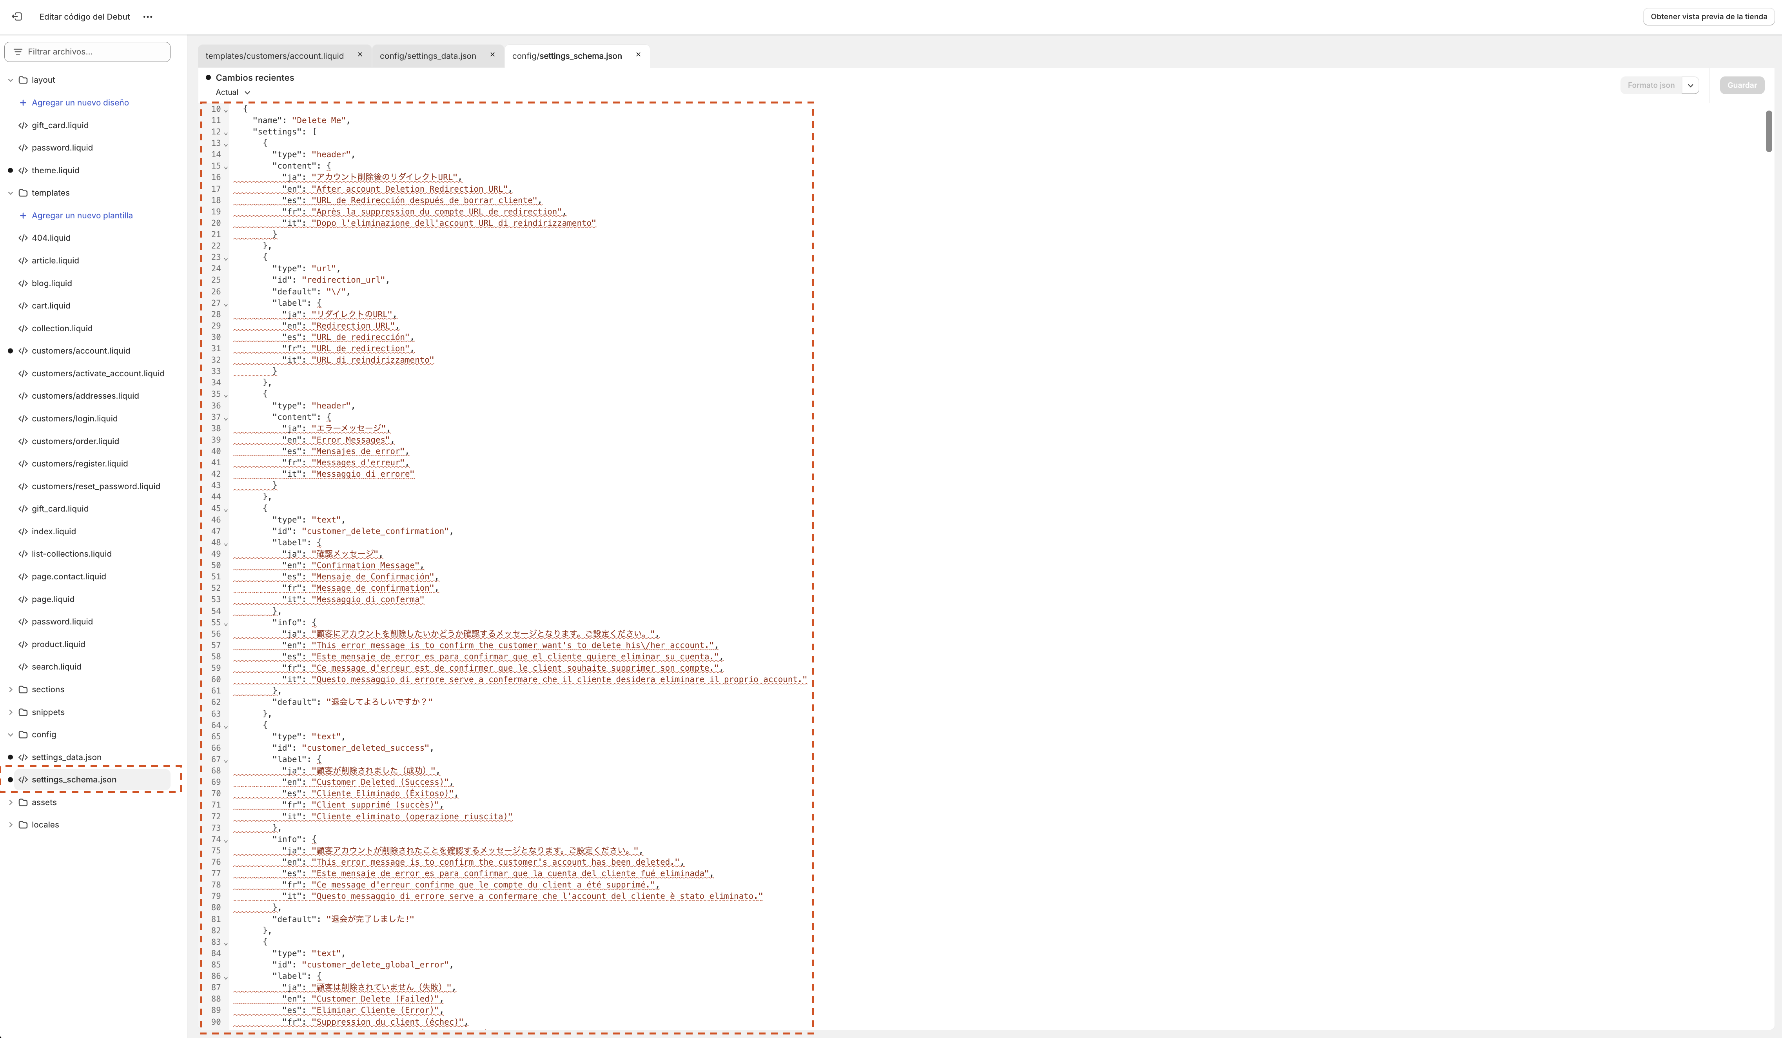Click line 11 "Delete Me" name value

(x=318, y=120)
